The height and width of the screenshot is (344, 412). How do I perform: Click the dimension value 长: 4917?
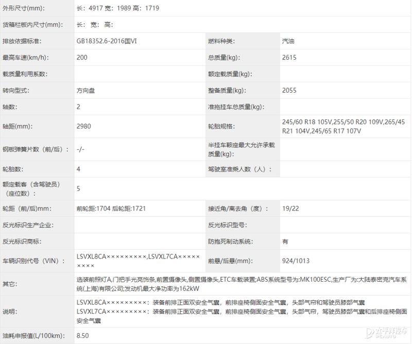click(90, 8)
